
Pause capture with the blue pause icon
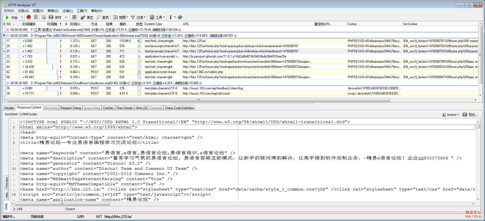[36, 17]
